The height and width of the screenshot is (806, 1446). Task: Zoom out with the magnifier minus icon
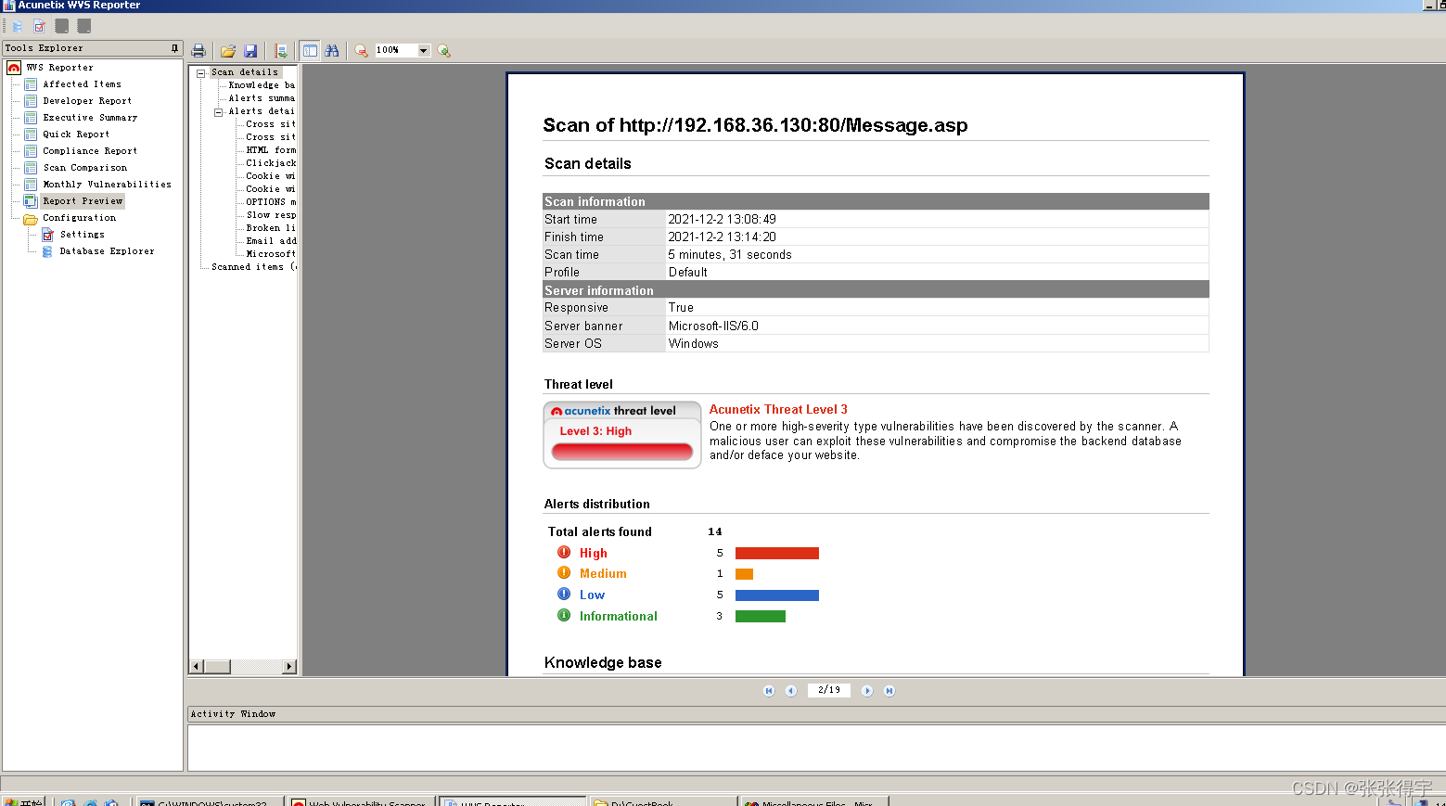point(362,51)
